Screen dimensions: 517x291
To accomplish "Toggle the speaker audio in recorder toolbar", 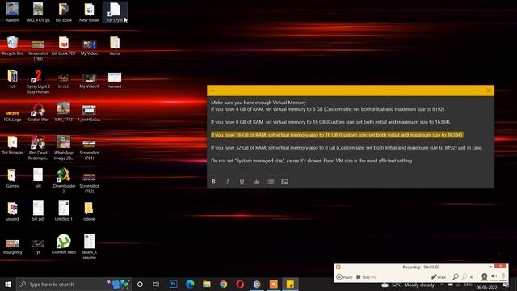I will (494, 276).
